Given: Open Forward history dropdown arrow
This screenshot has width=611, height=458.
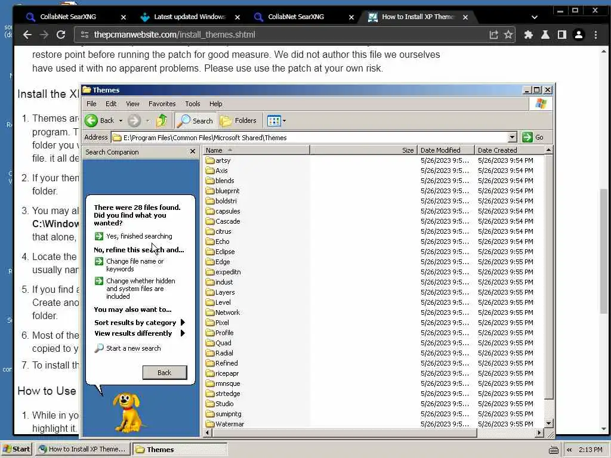Looking at the screenshot, I should [147, 120].
